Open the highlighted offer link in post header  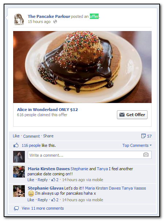pyautogui.click(x=94, y=16)
